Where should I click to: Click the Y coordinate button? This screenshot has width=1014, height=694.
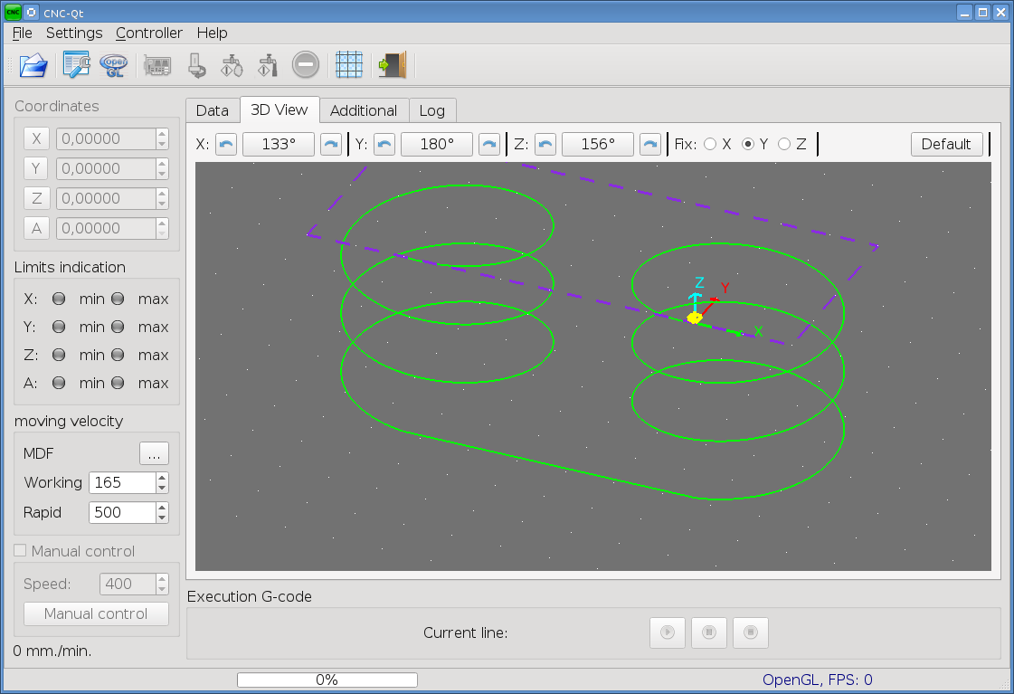36,168
